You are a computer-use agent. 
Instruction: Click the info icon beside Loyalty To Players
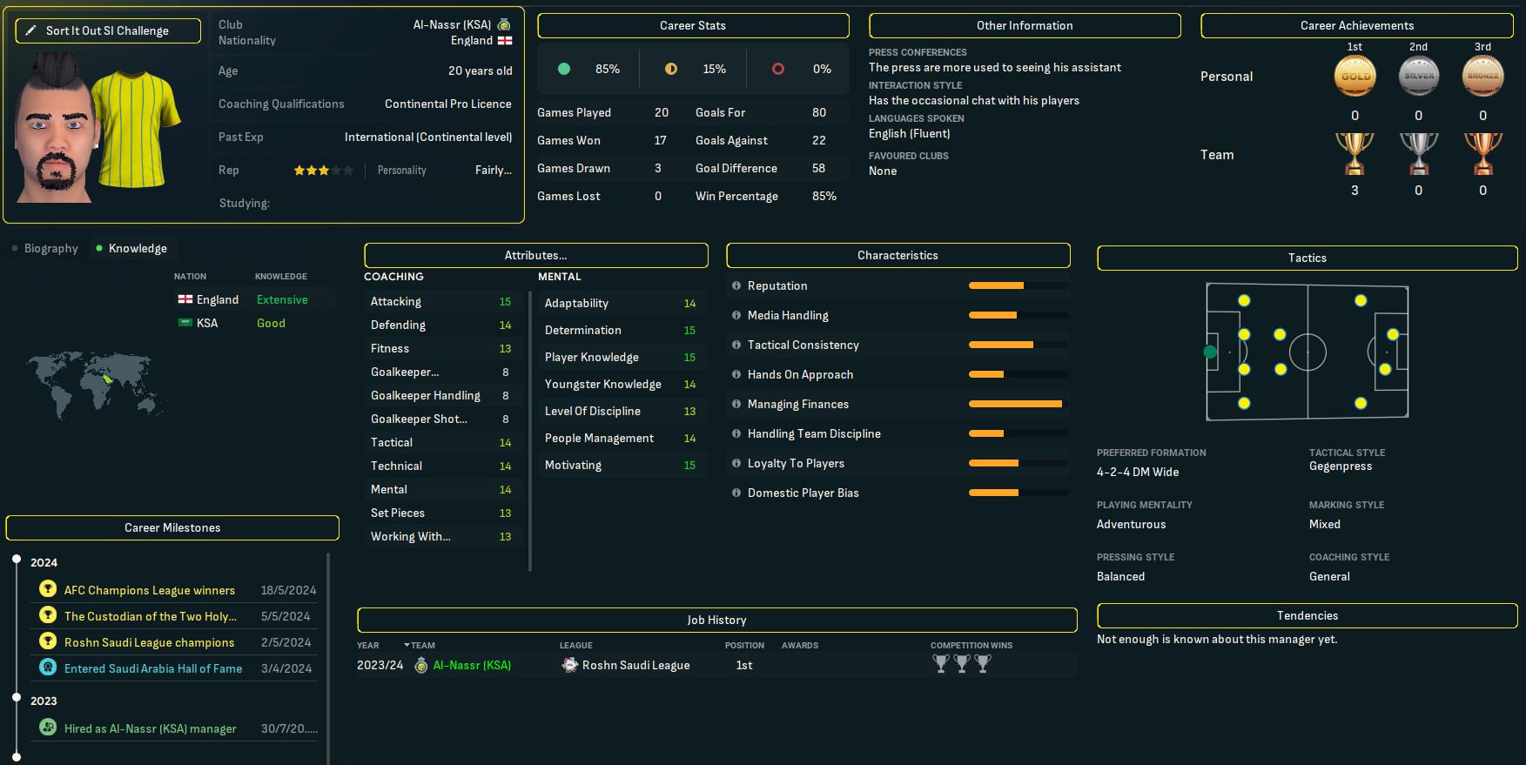pos(736,463)
